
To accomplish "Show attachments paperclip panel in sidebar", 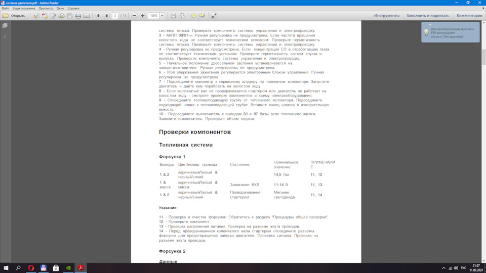I will pos(5,36).
